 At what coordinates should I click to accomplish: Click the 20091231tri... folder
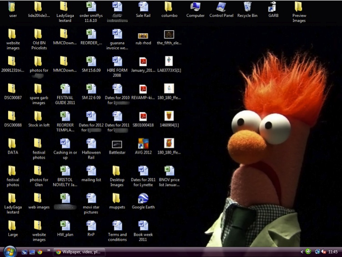pos(13,65)
